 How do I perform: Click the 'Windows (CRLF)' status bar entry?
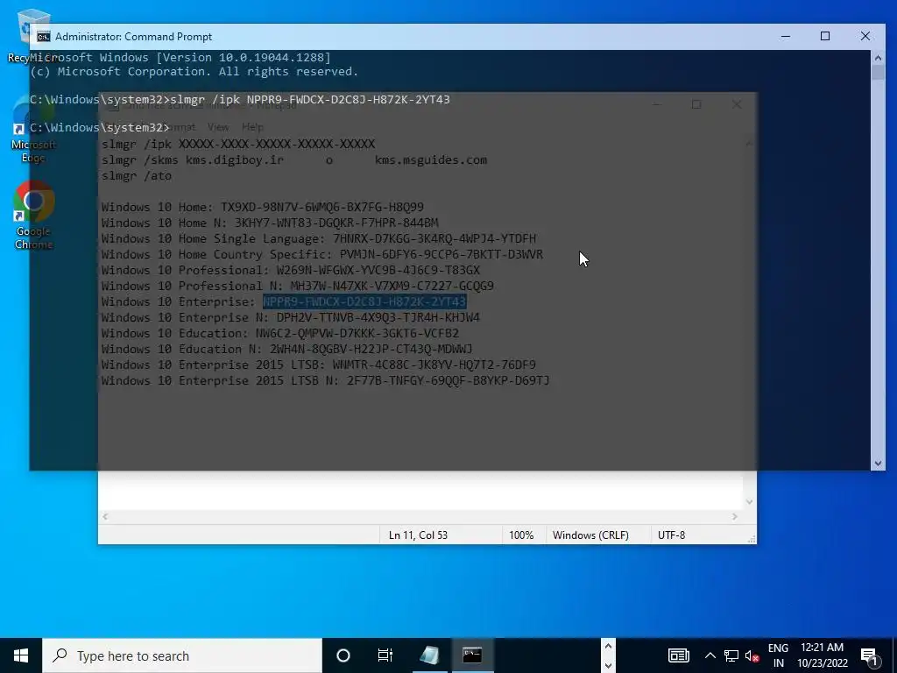(x=590, y=535)
